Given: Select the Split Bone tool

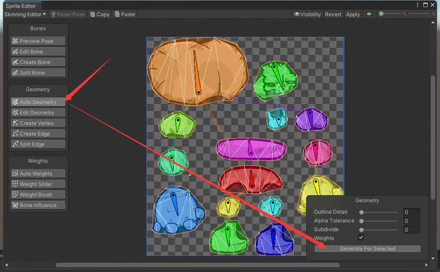Looking at the screenshot, I should [38, 72].
